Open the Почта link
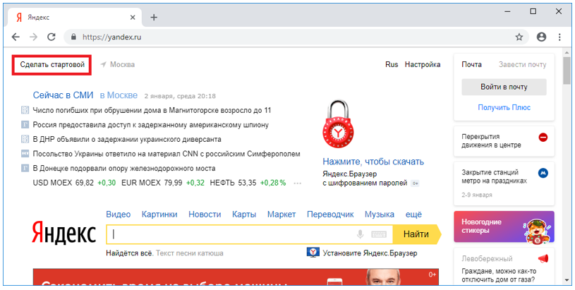The image size is (575, 290). tap(471, 64)
